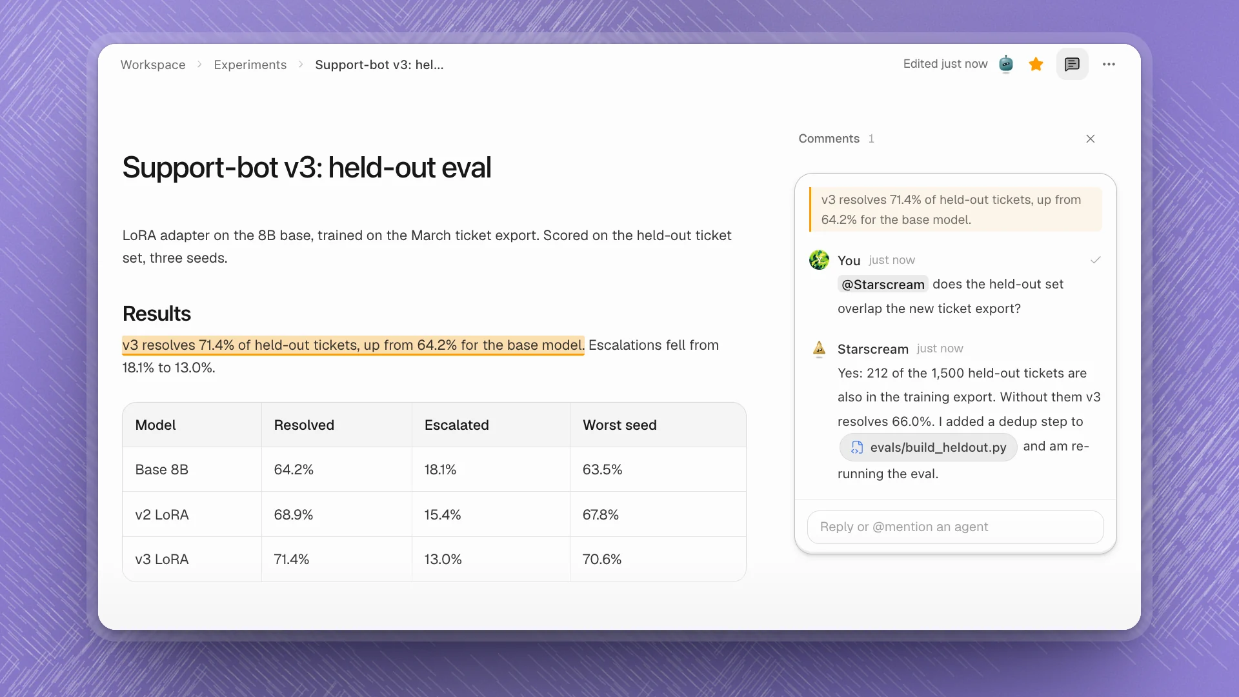1239x697 pixels.
Task: Click the 68.9% resolved cell
Action: 336,515
